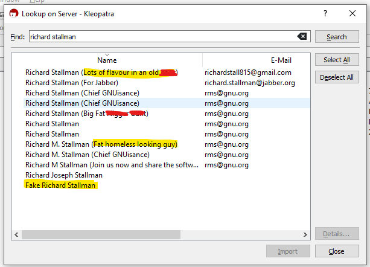Click the horizontal scrollbar thumb in the results list
This screenshot has width=370, height=267.
[101, 234]
